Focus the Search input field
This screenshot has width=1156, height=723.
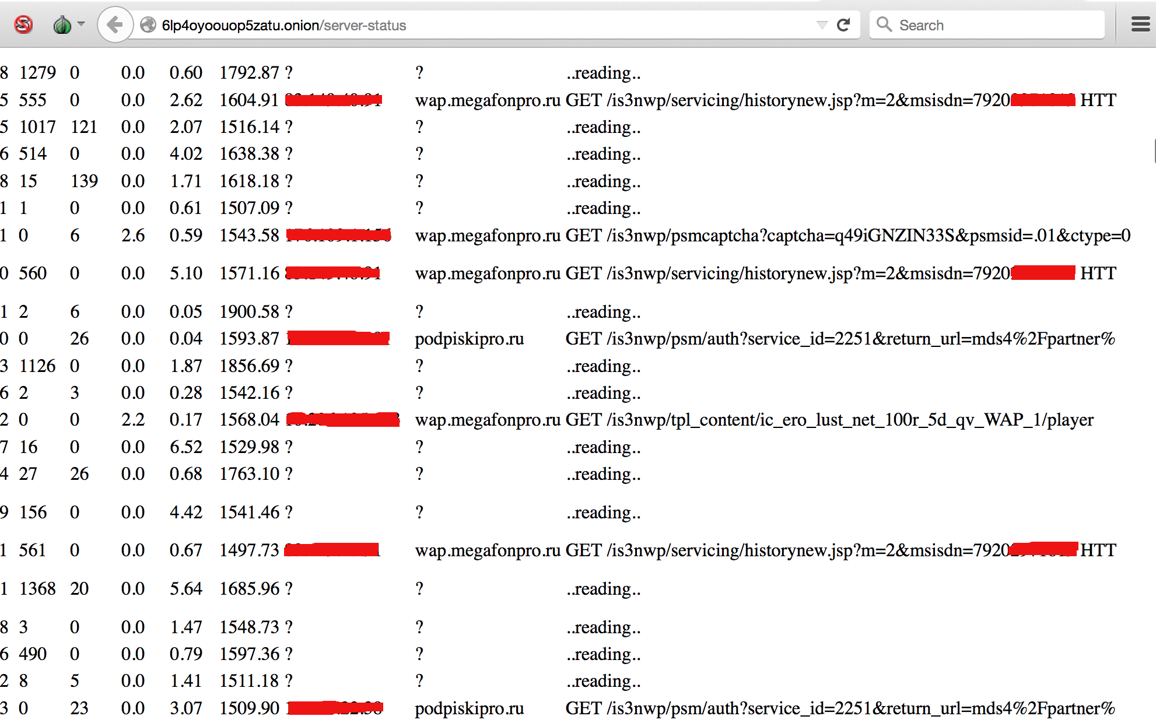tap(987, 25)
